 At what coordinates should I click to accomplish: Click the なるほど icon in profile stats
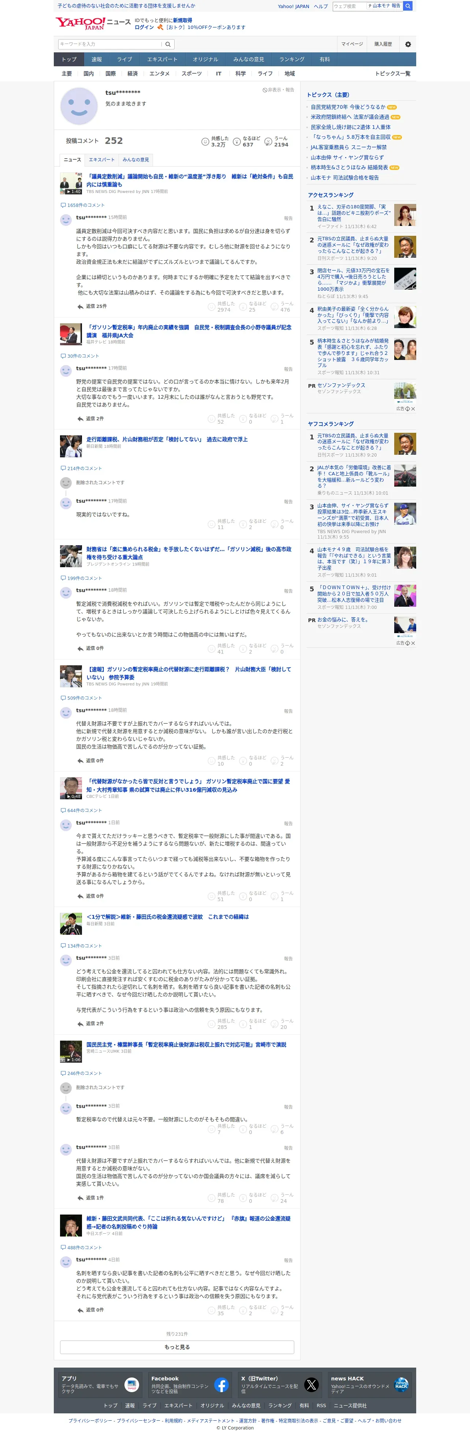click(237, 142)
